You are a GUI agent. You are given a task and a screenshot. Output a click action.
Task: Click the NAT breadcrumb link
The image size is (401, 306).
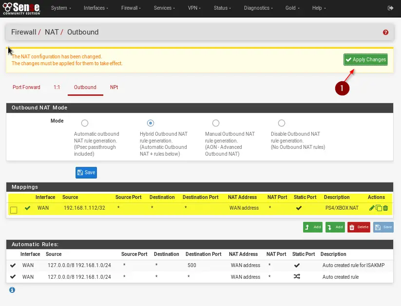pyautogui.click(x=52, y=32)
